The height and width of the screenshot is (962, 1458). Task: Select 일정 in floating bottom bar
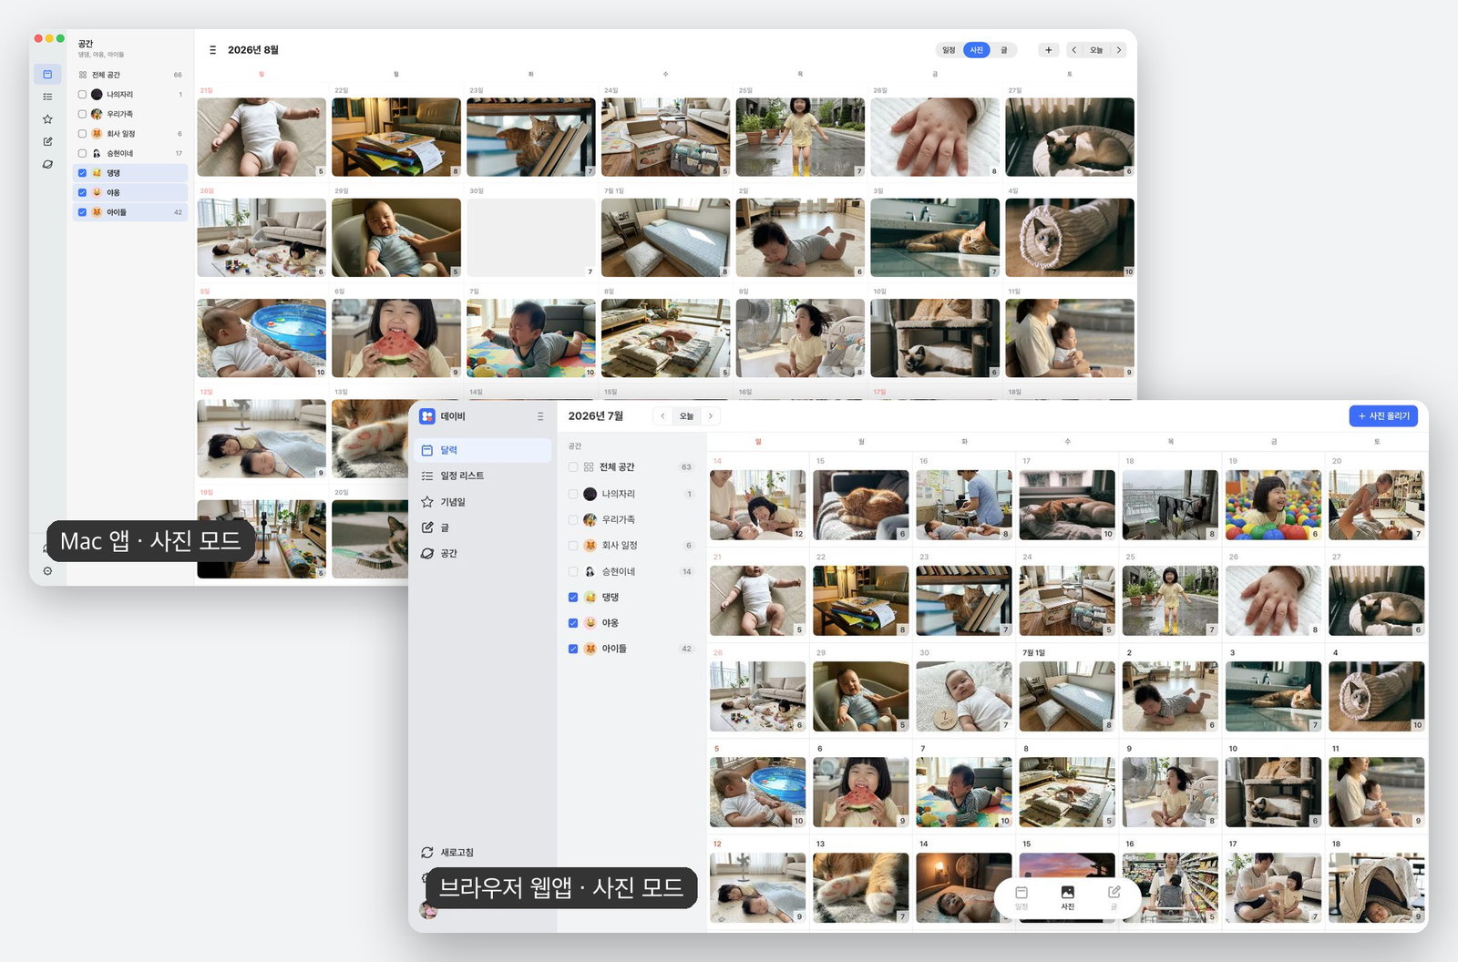[x=1022, y=898]
